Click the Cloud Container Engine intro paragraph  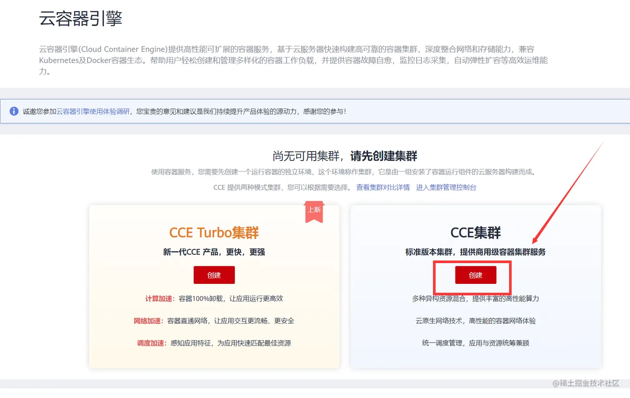click(x=293, y=60)
